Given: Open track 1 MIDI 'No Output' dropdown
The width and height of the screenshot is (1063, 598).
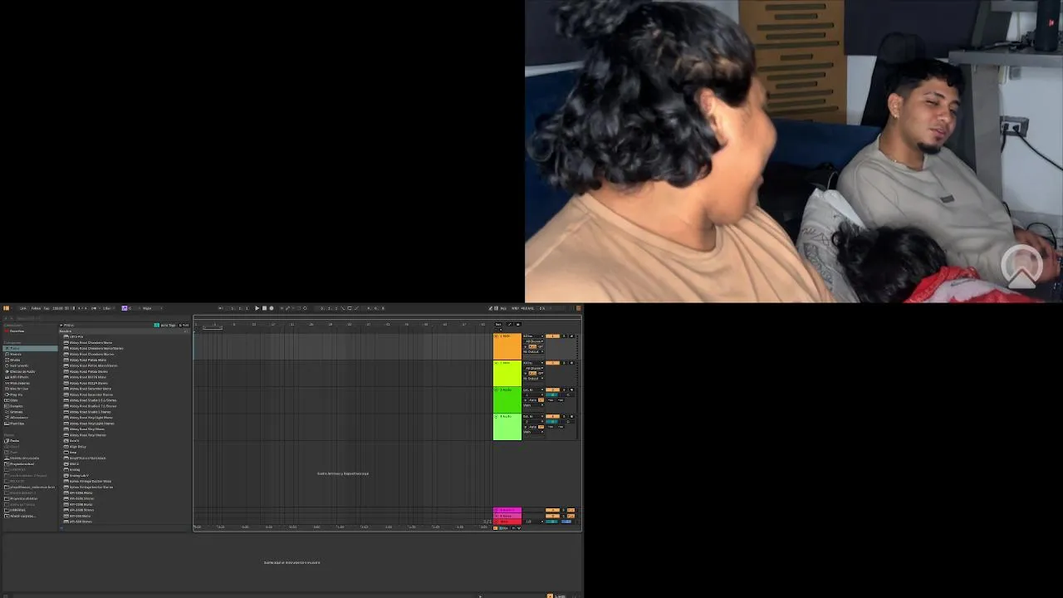Looking at the screenshot, I should 533,351.
